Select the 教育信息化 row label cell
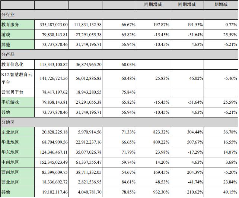Viewport: 239px width, 198px height. point(17,65)
